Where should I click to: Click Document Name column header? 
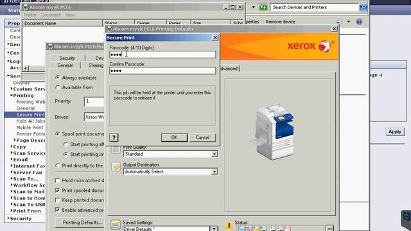pyautogui.click(x=62, y=23)
